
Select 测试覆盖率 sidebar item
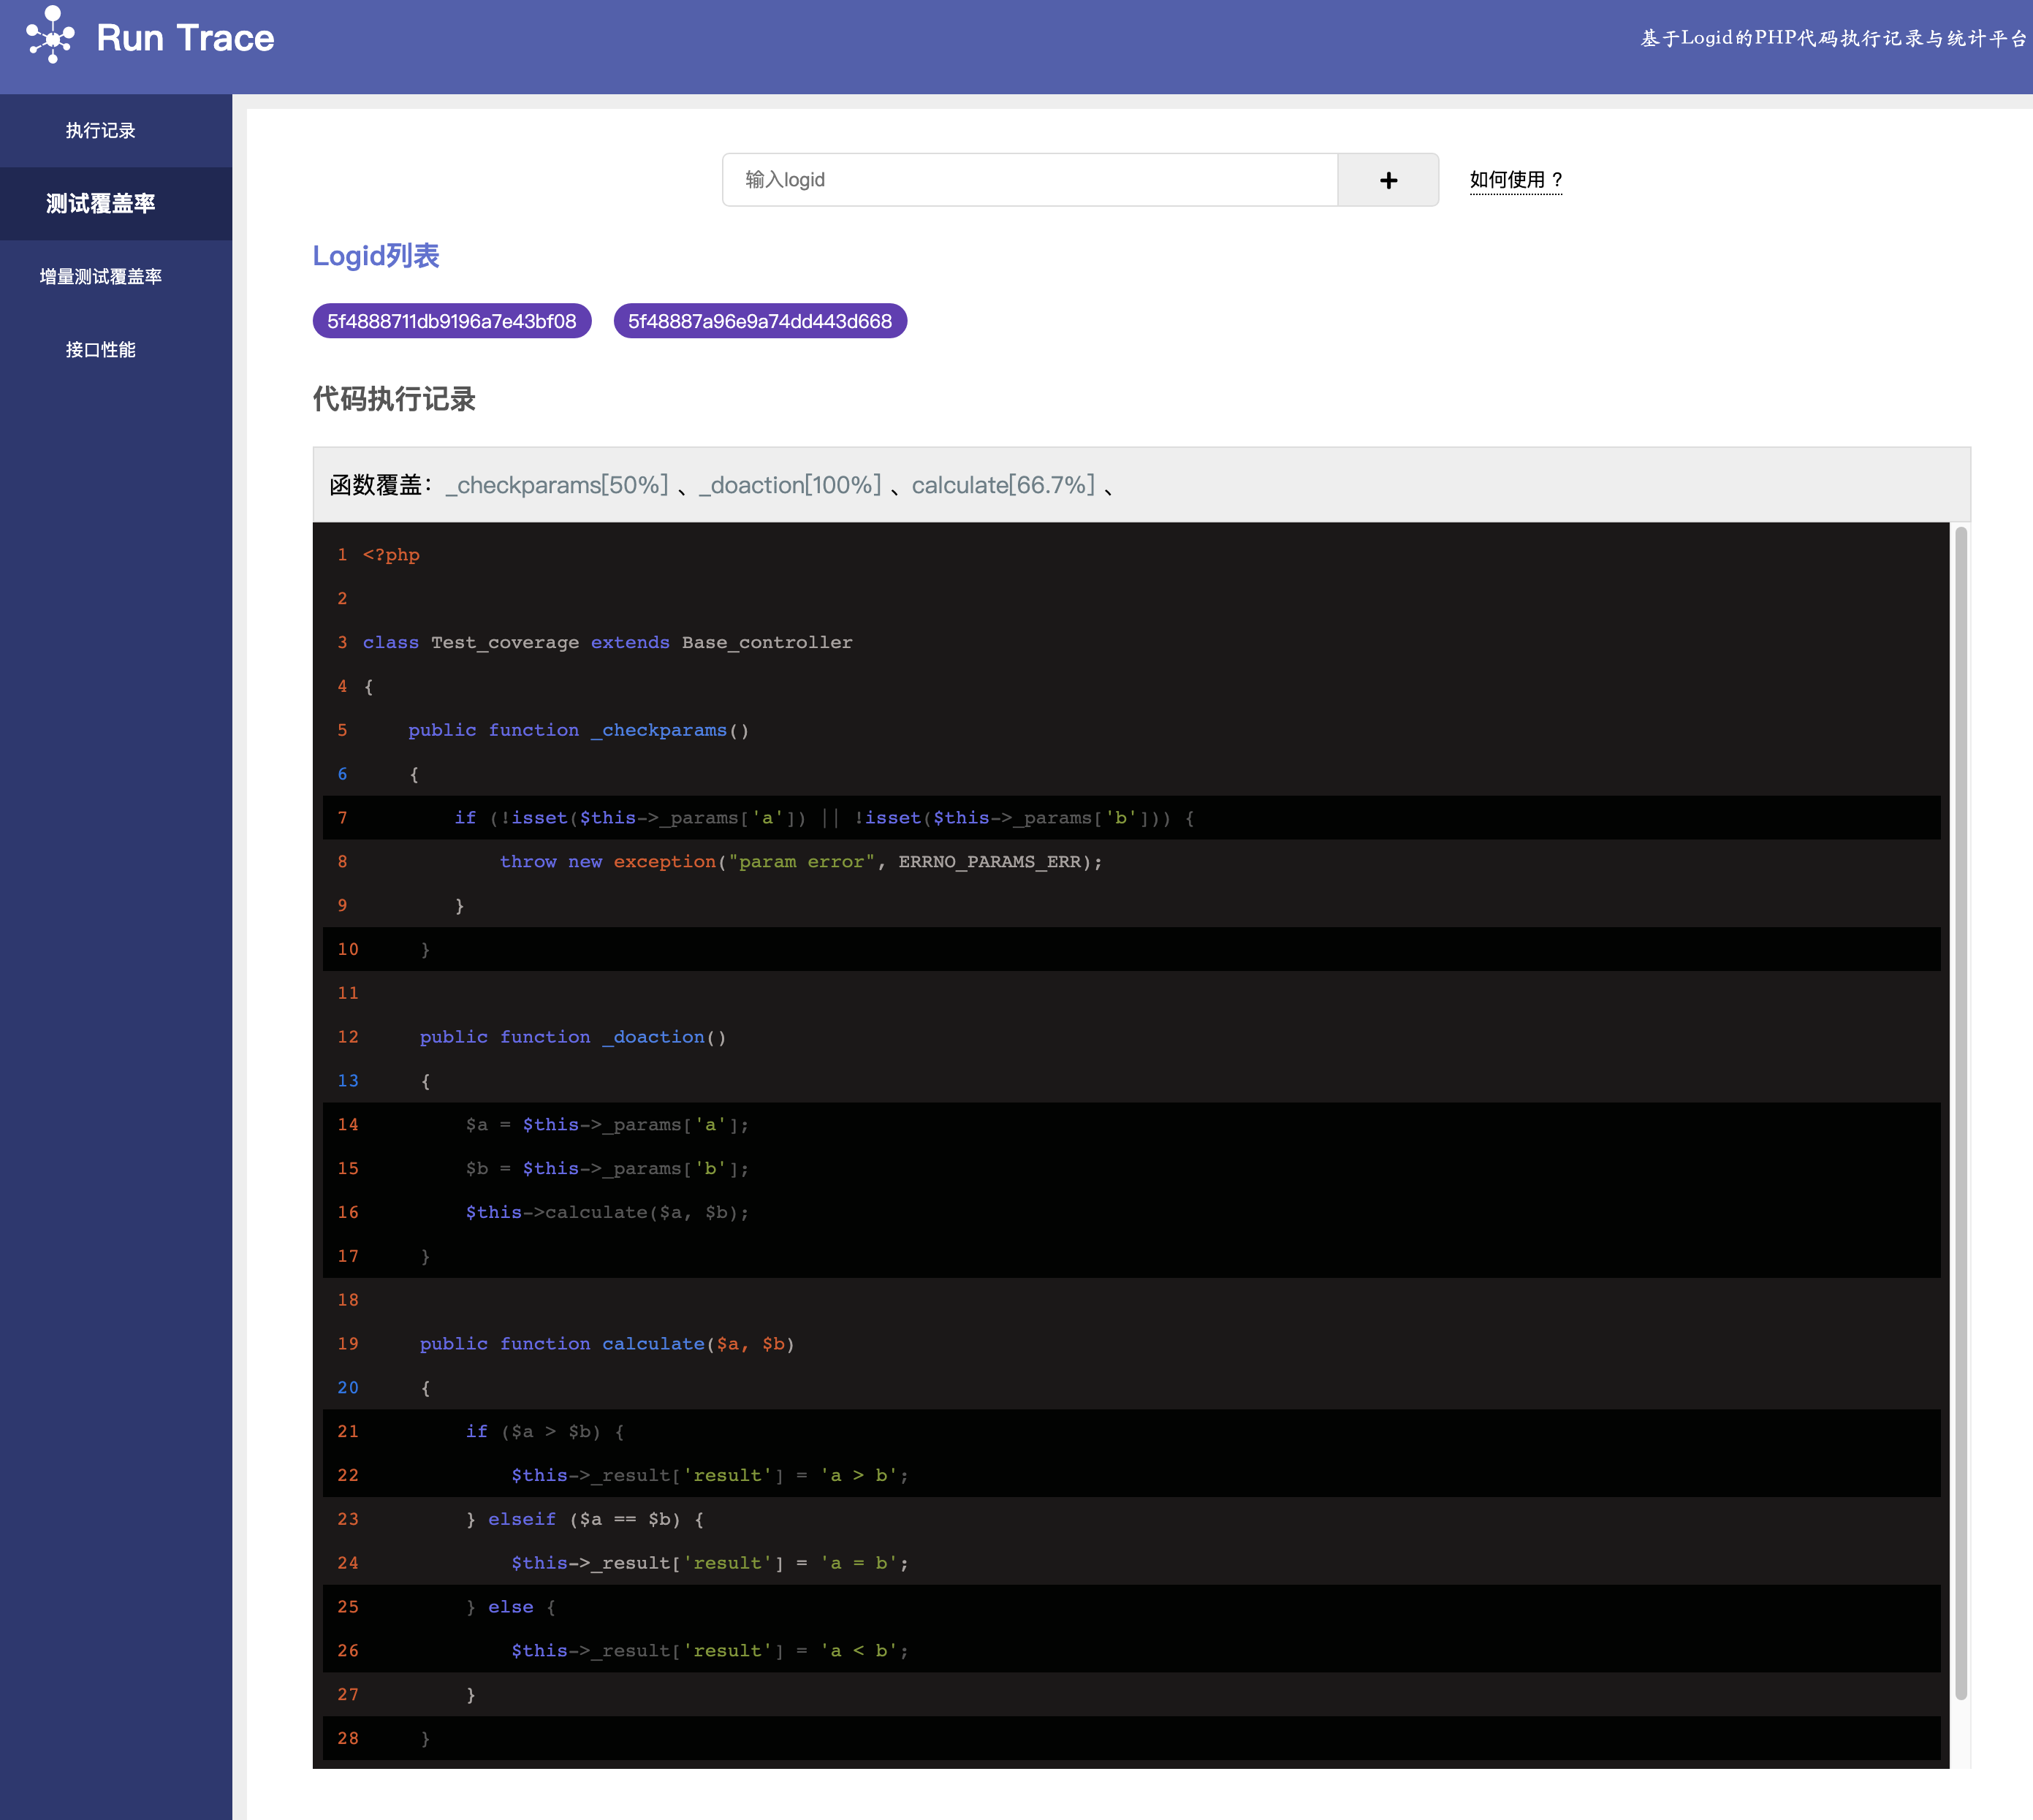(100, 204)
